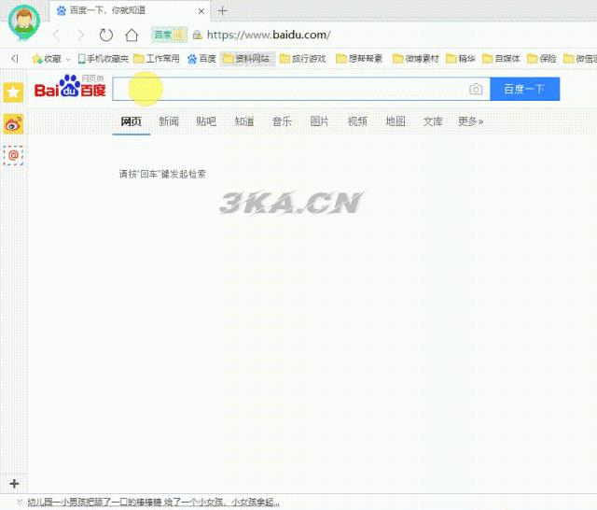Open the 自媒体 bookmark folder
597x510 pixels.
click(x=501, y=59)
